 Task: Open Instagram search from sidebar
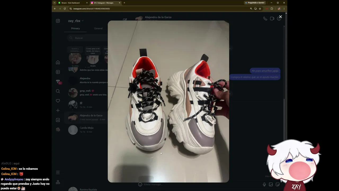pos(58,91)
